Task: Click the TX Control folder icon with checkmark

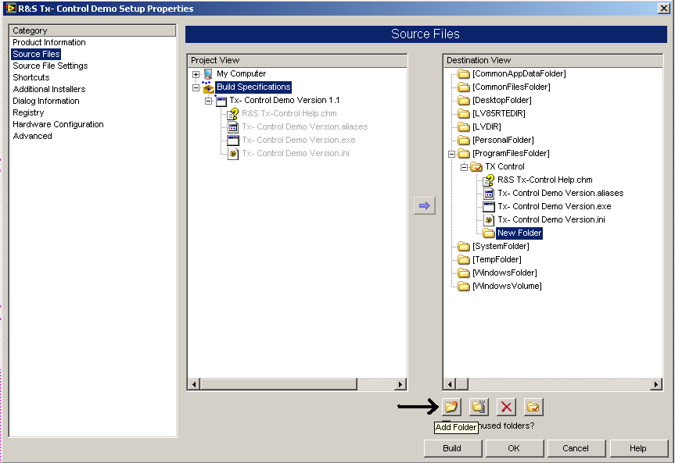Action: click(476, 167)
